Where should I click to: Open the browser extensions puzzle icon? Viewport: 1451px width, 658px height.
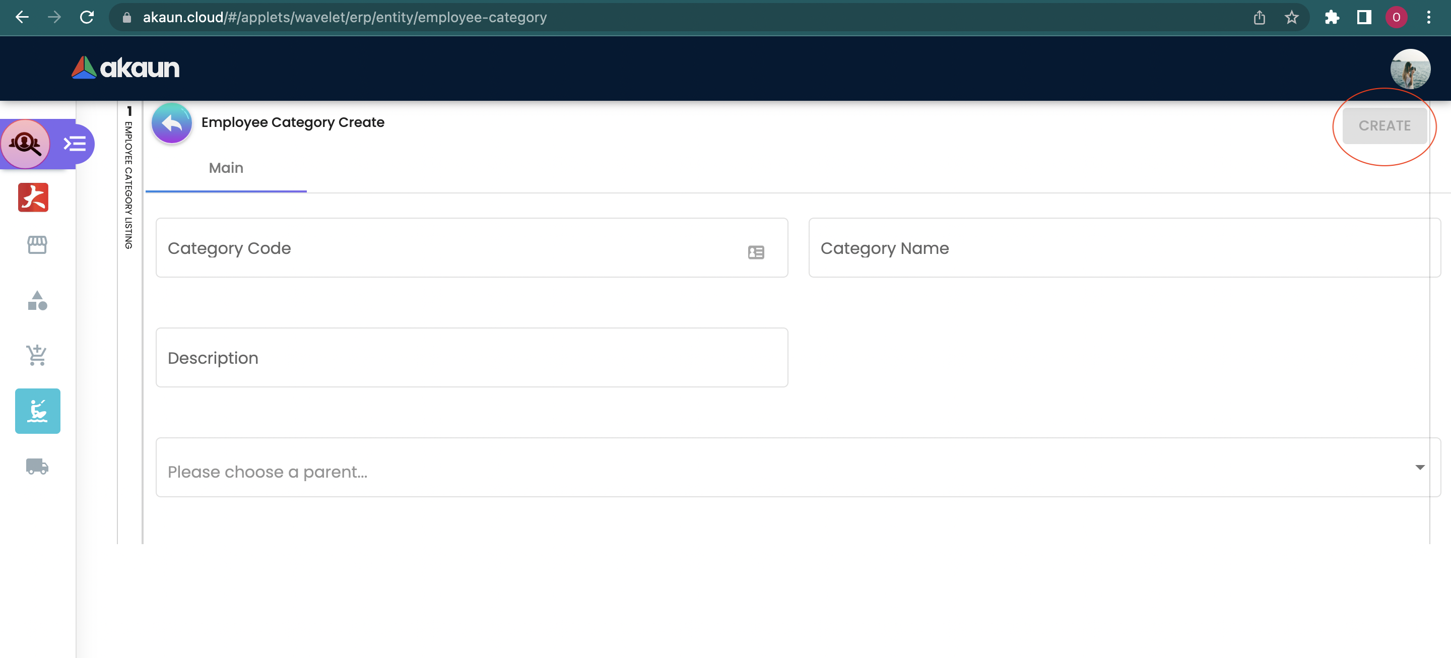(x=1332, y=18)
